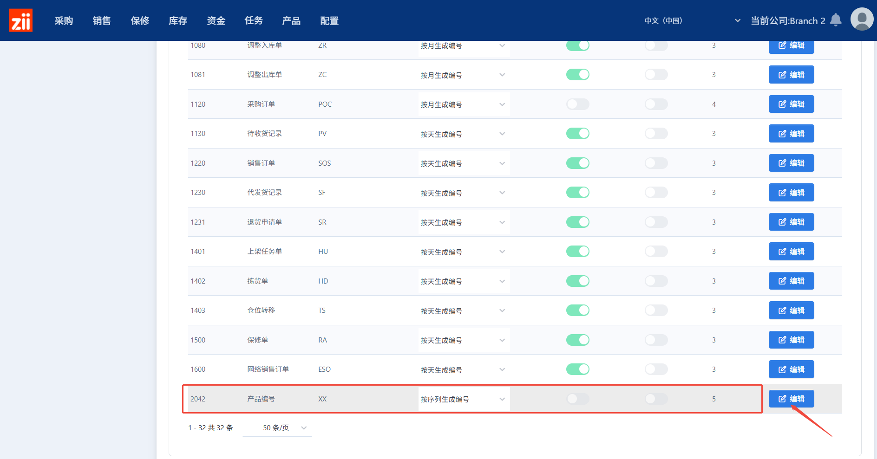Open the 50 条/页 page size dropdown
877x459 pixels.
277,427
